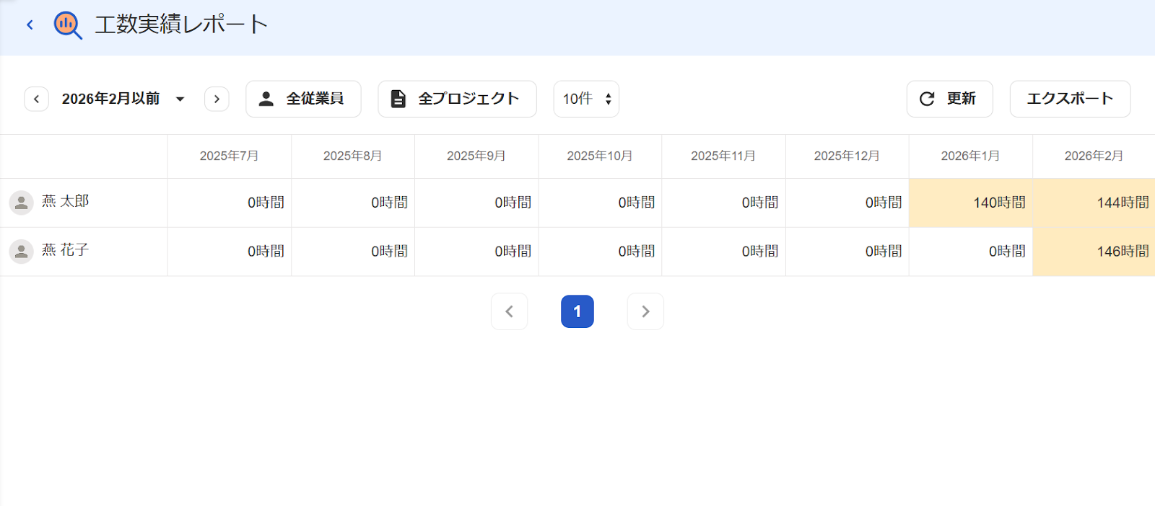Image resolution: width=1155 pixels, height=506 pixels.
Task: Click the 2026年1月 column header
Action: click(971, 156)
